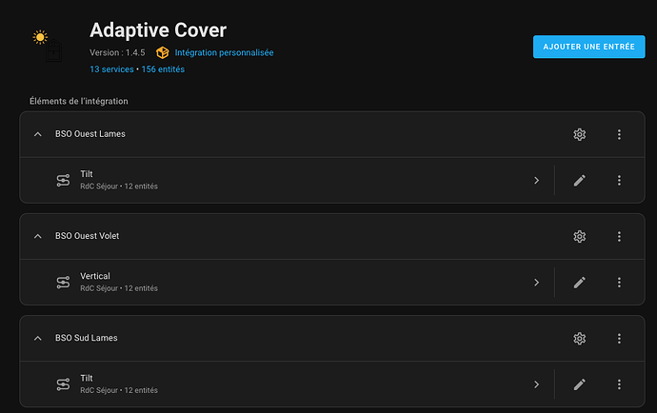Open three-dot menu for BSO Sud Lames
Image resolution: width=657 pixels, height=413 pixels.
pyautogui.click(x=619, y=339)
